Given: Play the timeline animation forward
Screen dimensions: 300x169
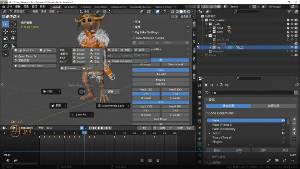Looking at the screenshot, I should [x=102, y=128].
